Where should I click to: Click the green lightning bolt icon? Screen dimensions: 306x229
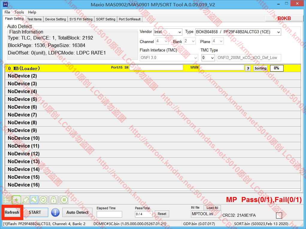[x=16, y=200]
